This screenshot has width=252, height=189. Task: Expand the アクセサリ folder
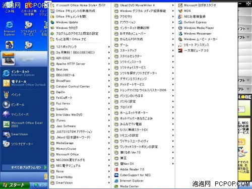(x=144, y=17)
